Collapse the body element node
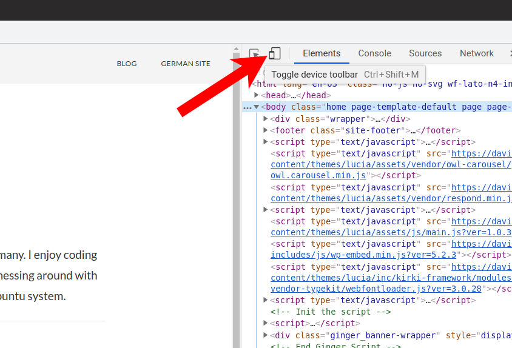The width and height of the screenshot is (512, 348). click(257, 107)
